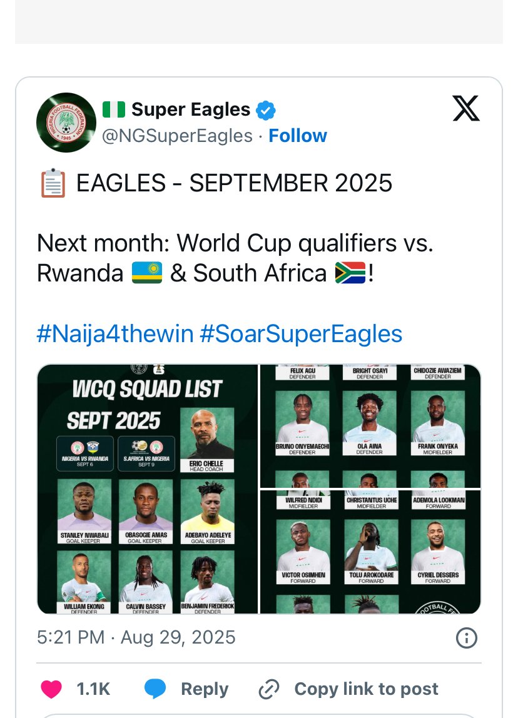518x718 pixels.
Task: Open the #SoarSuperEagles hashtag
Action: point(301,334)
